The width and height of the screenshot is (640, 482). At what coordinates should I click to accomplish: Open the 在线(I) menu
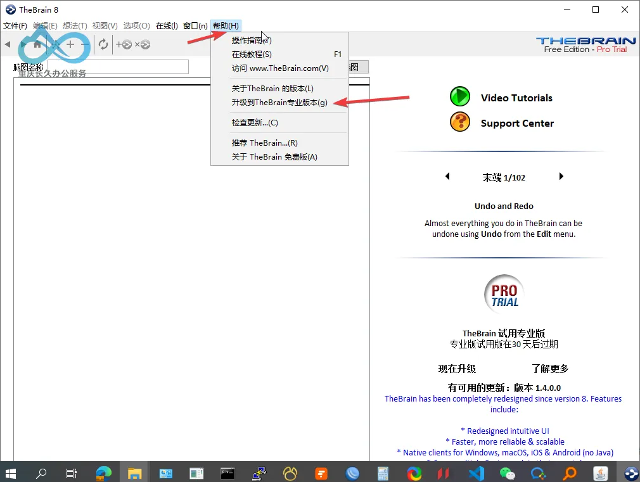167,26
